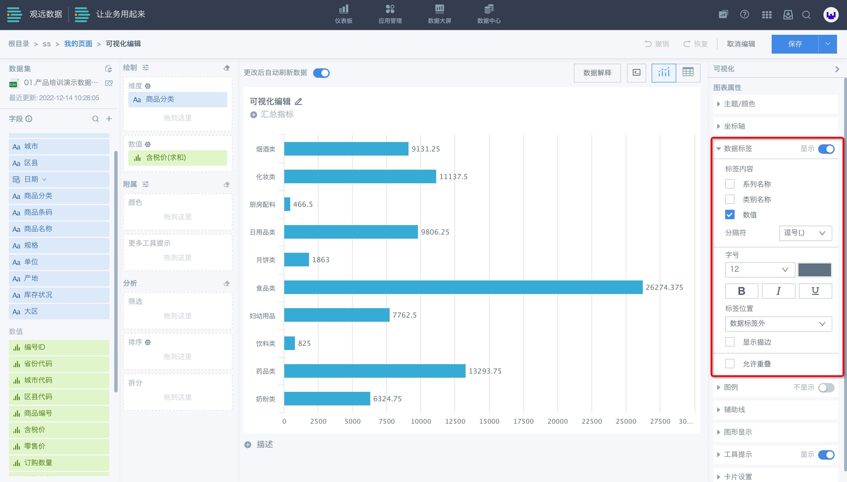Switch to chart view icon
This screenshot has width=847, height=482.
click(664, 72)
